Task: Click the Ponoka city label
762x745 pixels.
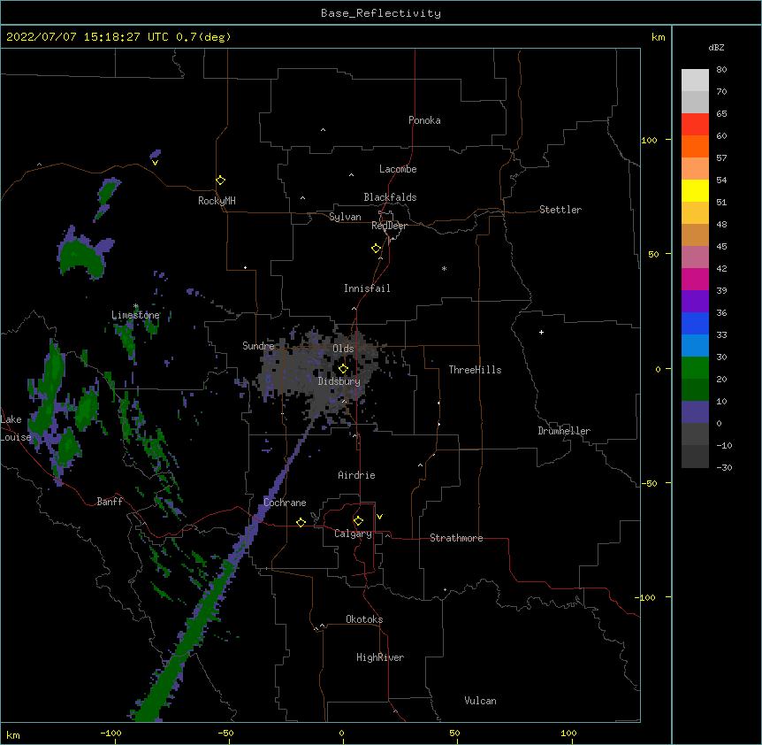Action: click(424, 120)
